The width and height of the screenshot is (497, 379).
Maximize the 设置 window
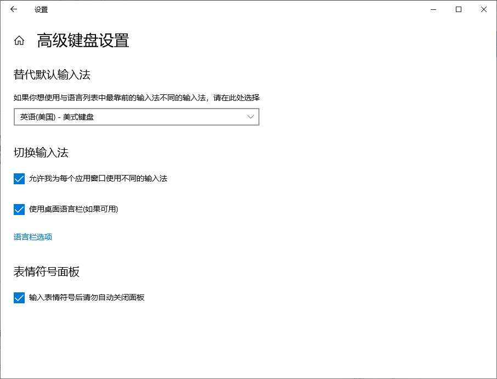coord(459,9)
